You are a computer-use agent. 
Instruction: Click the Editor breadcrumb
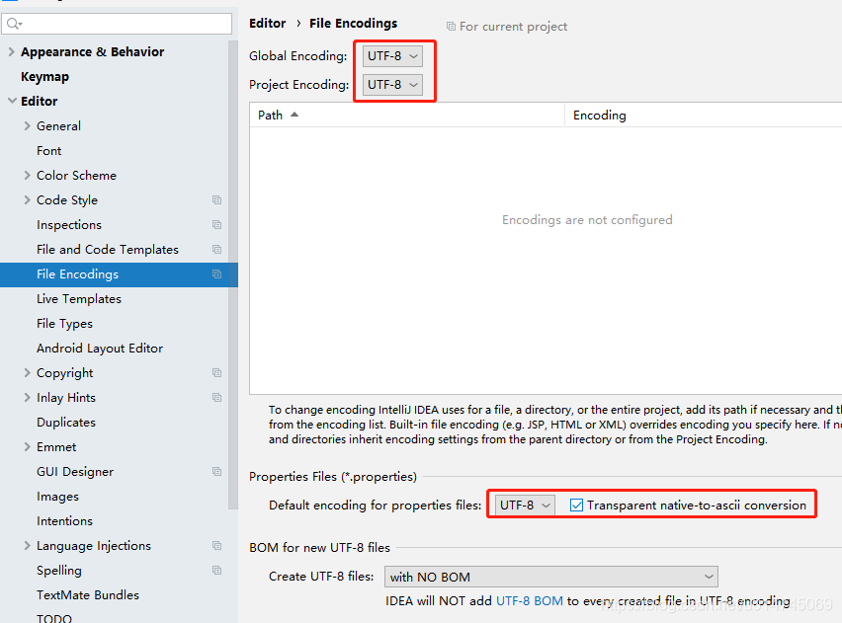pos(268,24)
